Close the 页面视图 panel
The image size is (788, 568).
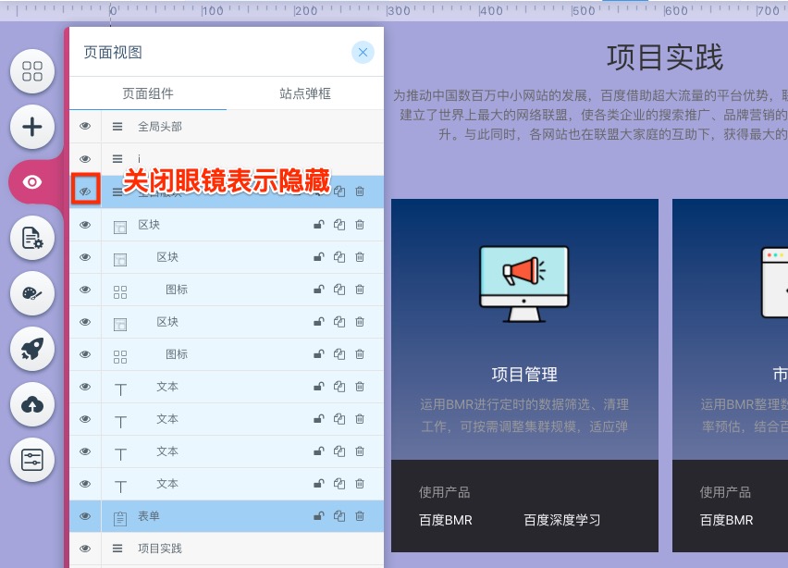[363, 53]
